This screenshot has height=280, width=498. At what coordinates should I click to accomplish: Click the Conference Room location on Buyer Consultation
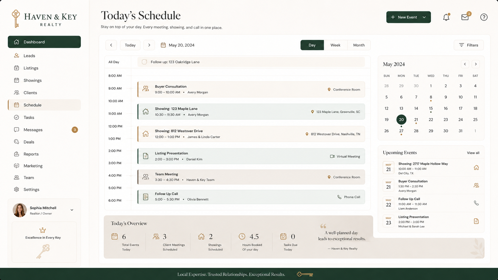344,90
